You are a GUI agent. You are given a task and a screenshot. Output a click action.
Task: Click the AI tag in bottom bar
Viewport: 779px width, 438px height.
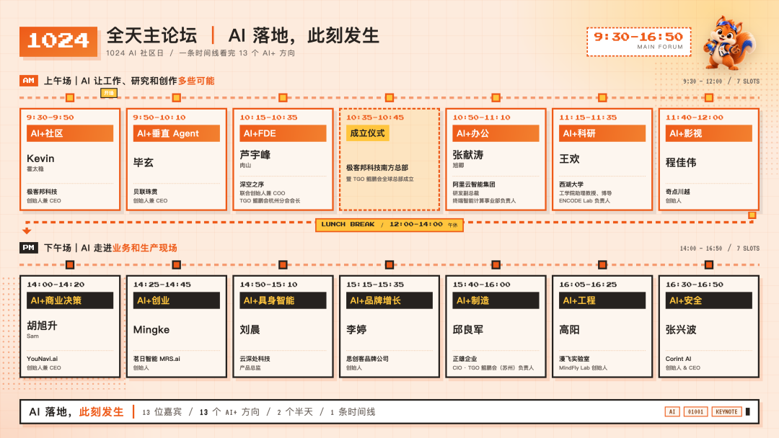click(672, 412)
